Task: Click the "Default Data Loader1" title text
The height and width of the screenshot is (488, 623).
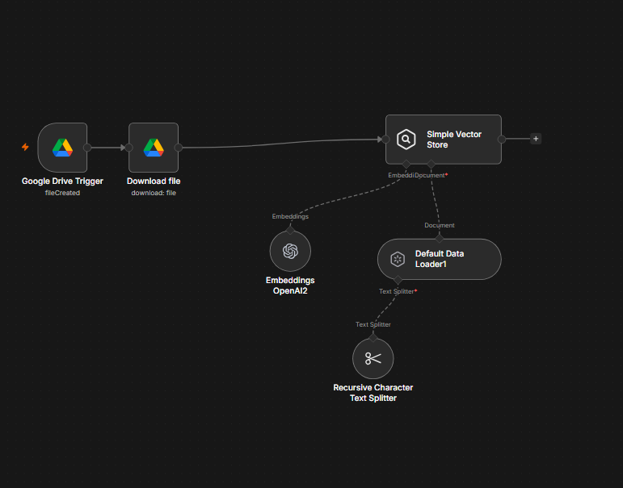Action: coord(440,259)
